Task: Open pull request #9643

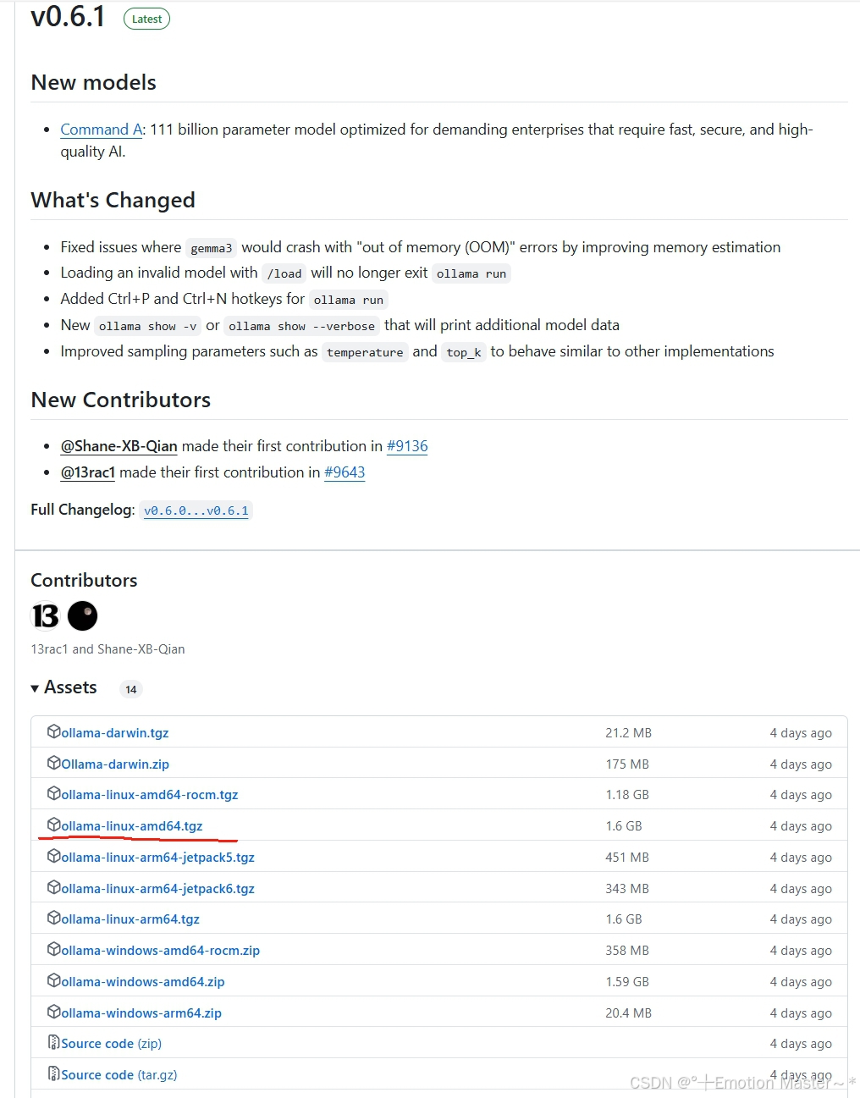Action: click(x=345, y=472)
